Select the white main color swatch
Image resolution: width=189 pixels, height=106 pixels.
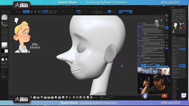tap(6, 51)
